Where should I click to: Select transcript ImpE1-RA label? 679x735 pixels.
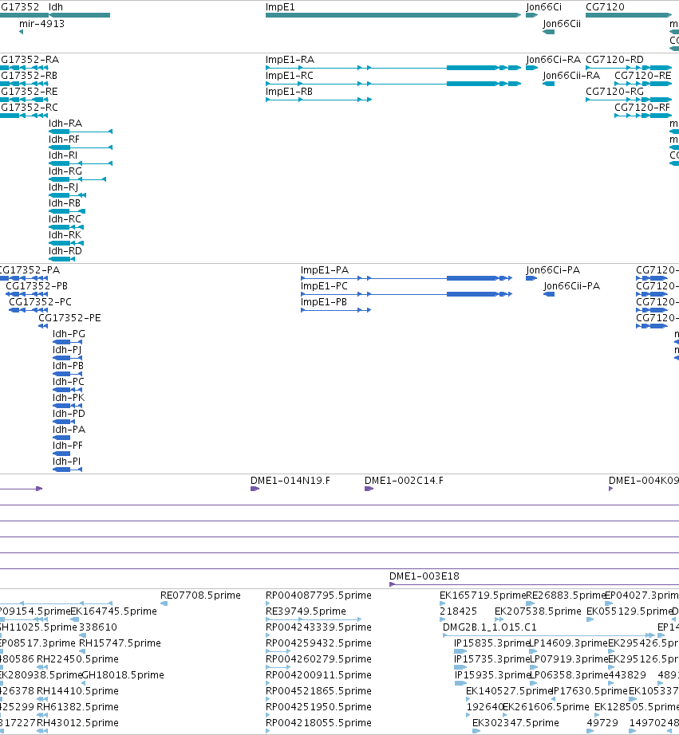click(290, 60)
